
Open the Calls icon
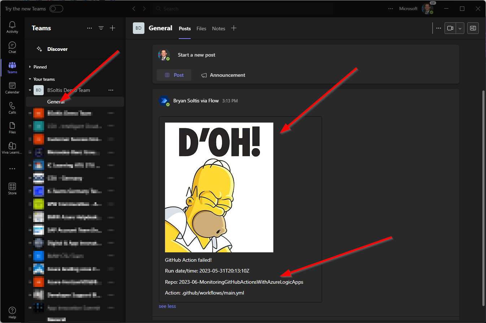pyautogui.click(x=12, y=108)
